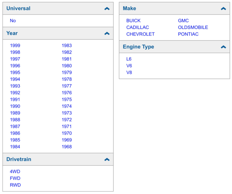232x194 pixels.
Task: Filter by OLDSMOBILE make
Action: [x=193, y=27]
